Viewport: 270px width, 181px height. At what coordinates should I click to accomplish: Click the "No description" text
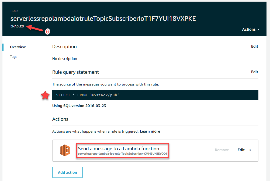pos(65,59)
